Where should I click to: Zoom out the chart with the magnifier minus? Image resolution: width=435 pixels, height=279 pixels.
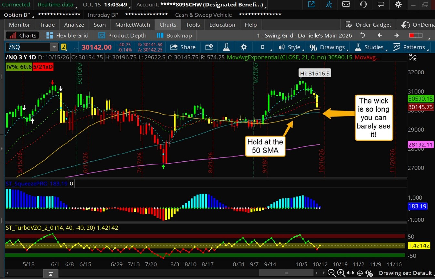(x=331, y=273)
